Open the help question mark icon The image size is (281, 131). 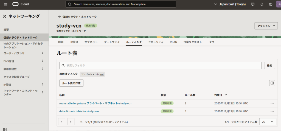pos(271,4)
